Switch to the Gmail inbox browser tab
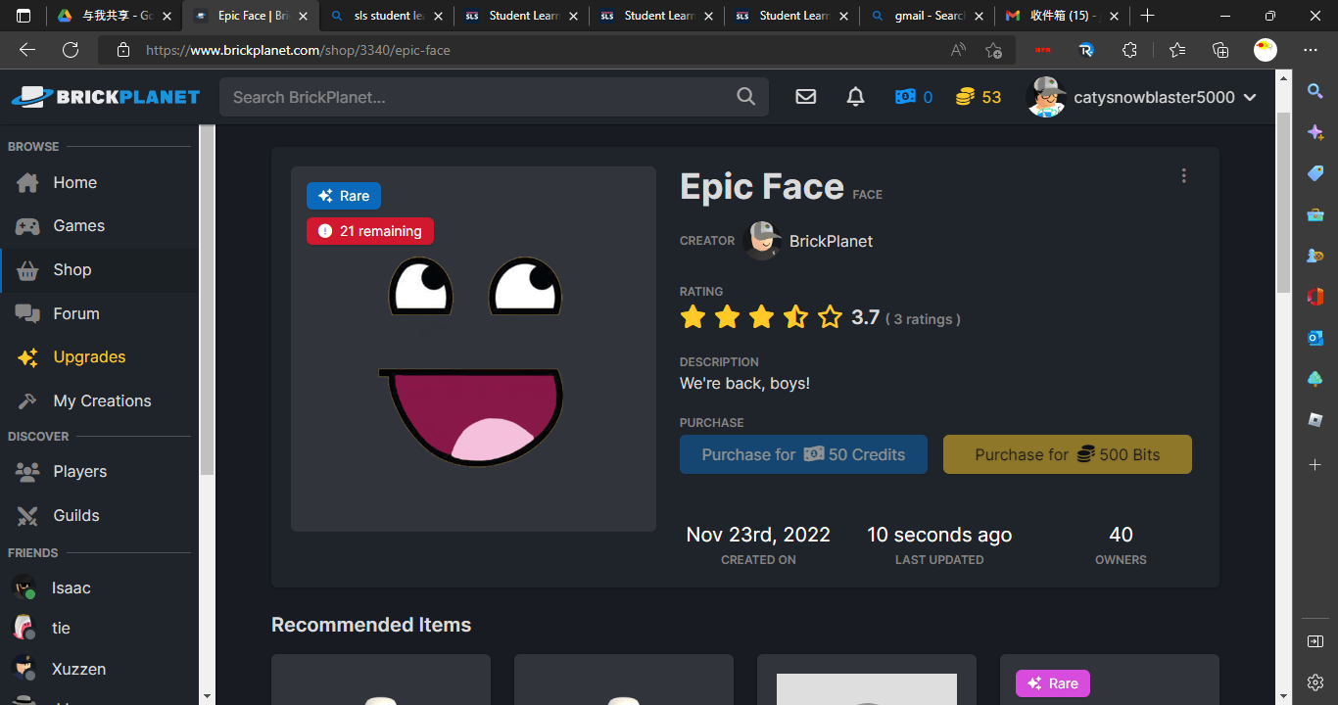This screenshot has height=705, width=1338. tap(1062, 16)
